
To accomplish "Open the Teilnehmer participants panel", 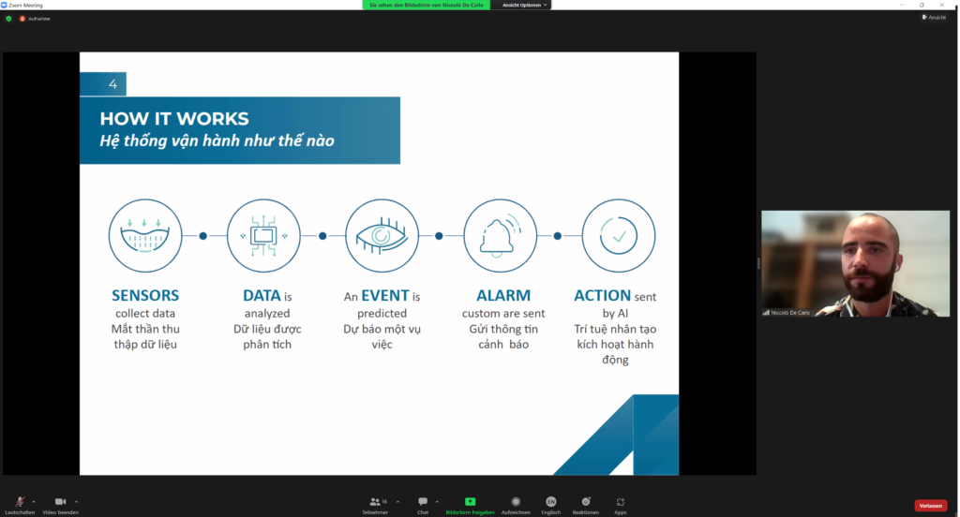I will tap(377, 503).
